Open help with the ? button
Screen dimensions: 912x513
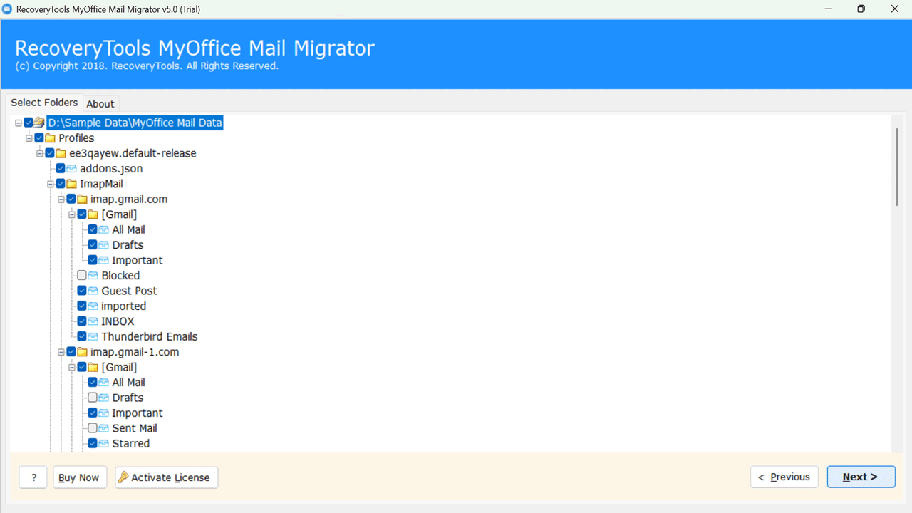33,477
